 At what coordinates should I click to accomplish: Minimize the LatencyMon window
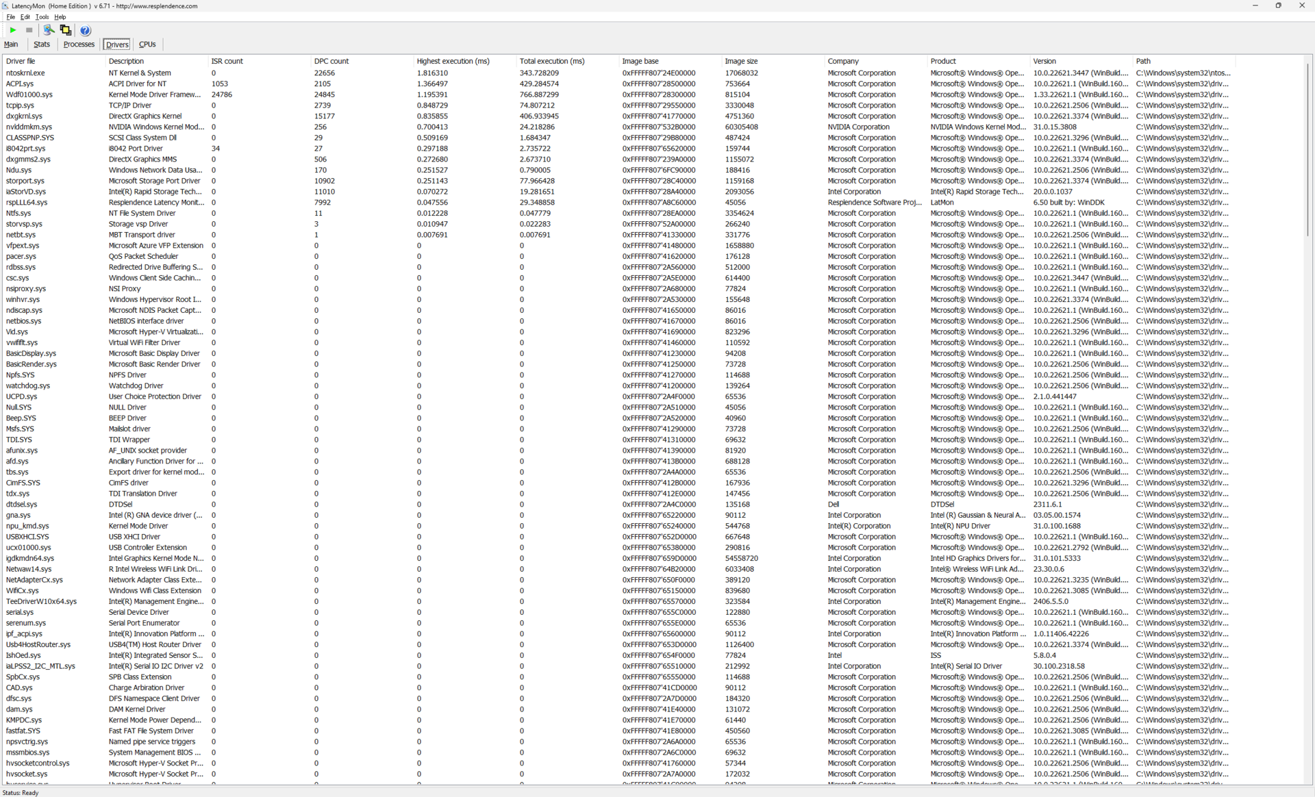pos(1255,5)
